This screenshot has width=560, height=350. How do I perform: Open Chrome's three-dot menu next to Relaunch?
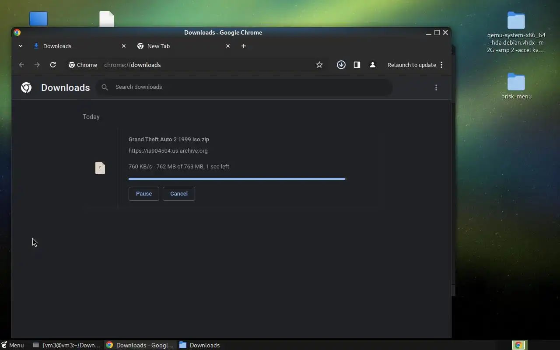pyautogui.click(x=441, y=65)
